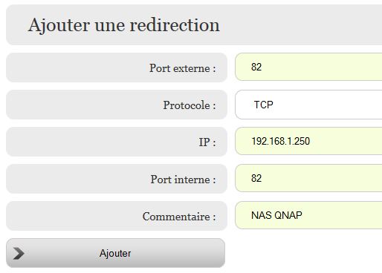Open the Protocole dropdown showing TCP

point(308,105)
